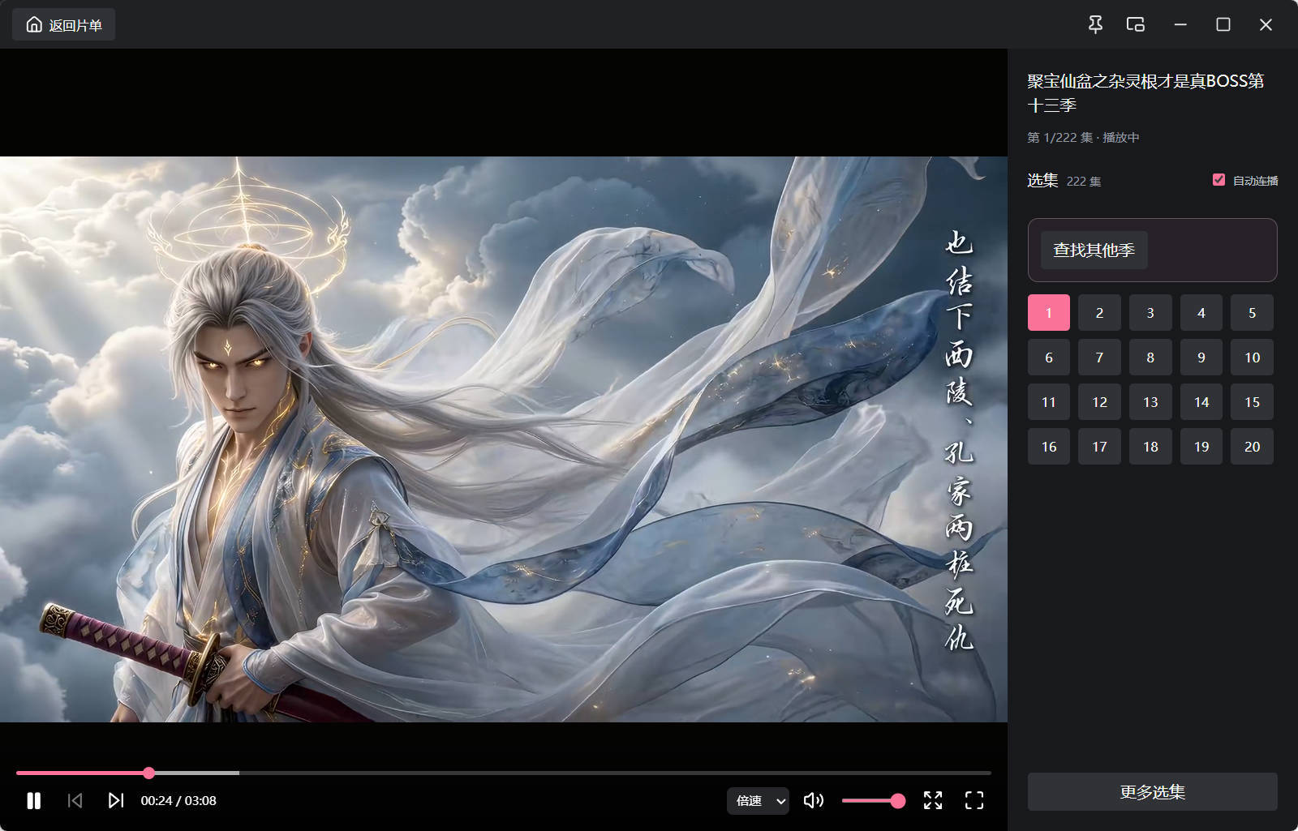Screen dimensions: 1298x831
Task: Play episode 19
Action: click(1201, 447)
